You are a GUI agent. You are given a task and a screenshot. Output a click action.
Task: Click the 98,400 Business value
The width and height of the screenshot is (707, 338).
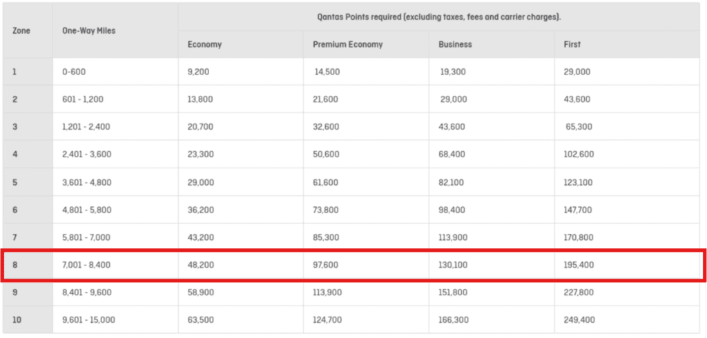pyautogui.click(x=452, y=210)
